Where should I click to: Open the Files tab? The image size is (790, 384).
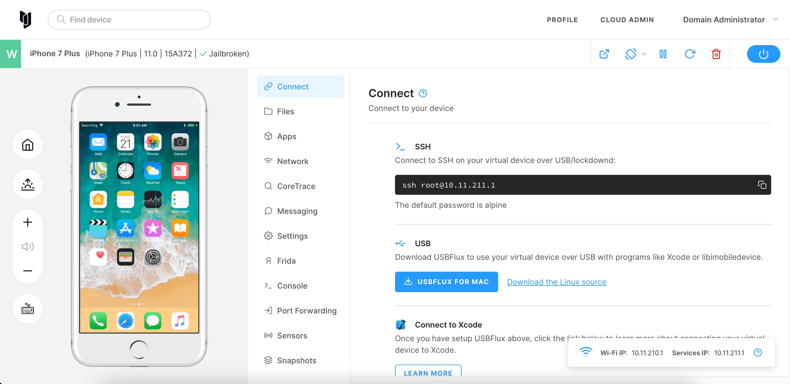click(300, 111)
